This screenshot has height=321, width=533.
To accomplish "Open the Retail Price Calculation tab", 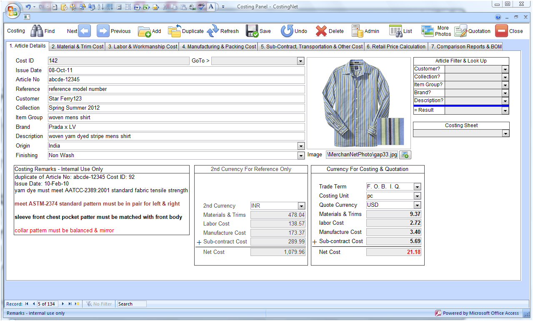I will pos(395,47).
